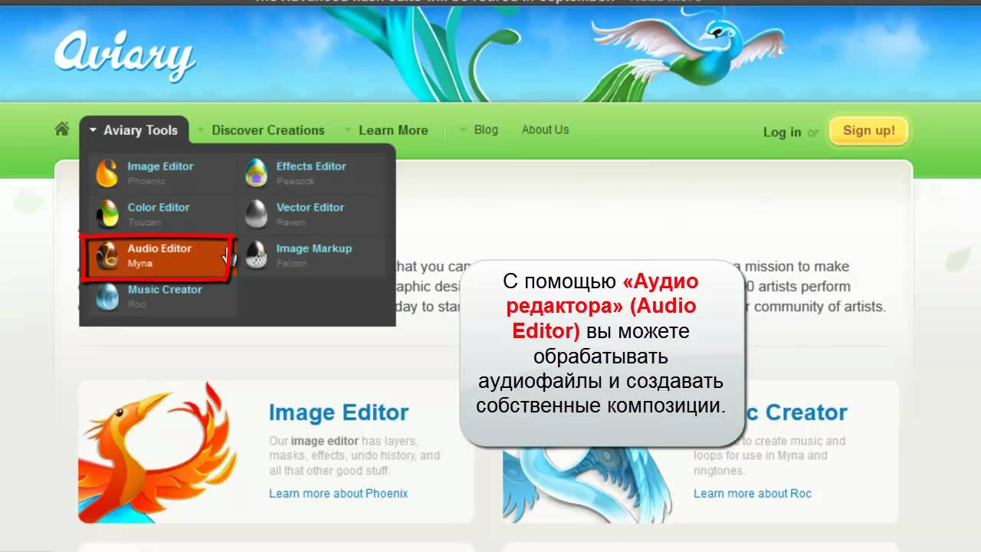
Task: Click the yellow Sign up! button
Action: coord(869,130)
